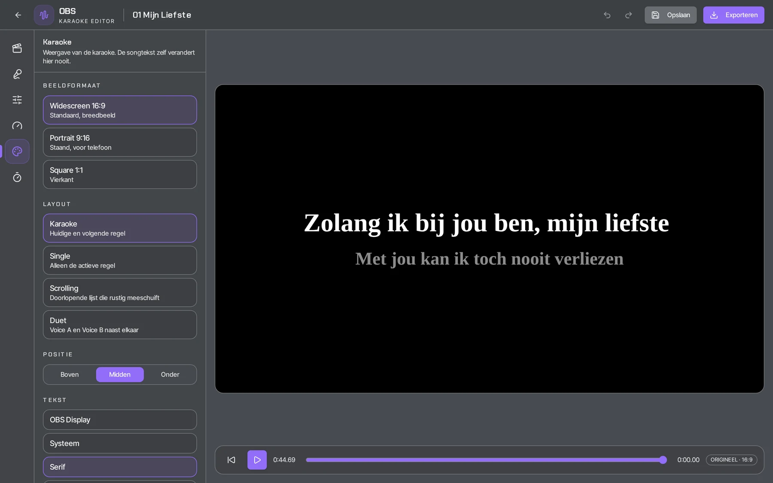773x483 pixels.
Task: Open the stopwatch timing panel in sidebar
Action: point(17,177)
